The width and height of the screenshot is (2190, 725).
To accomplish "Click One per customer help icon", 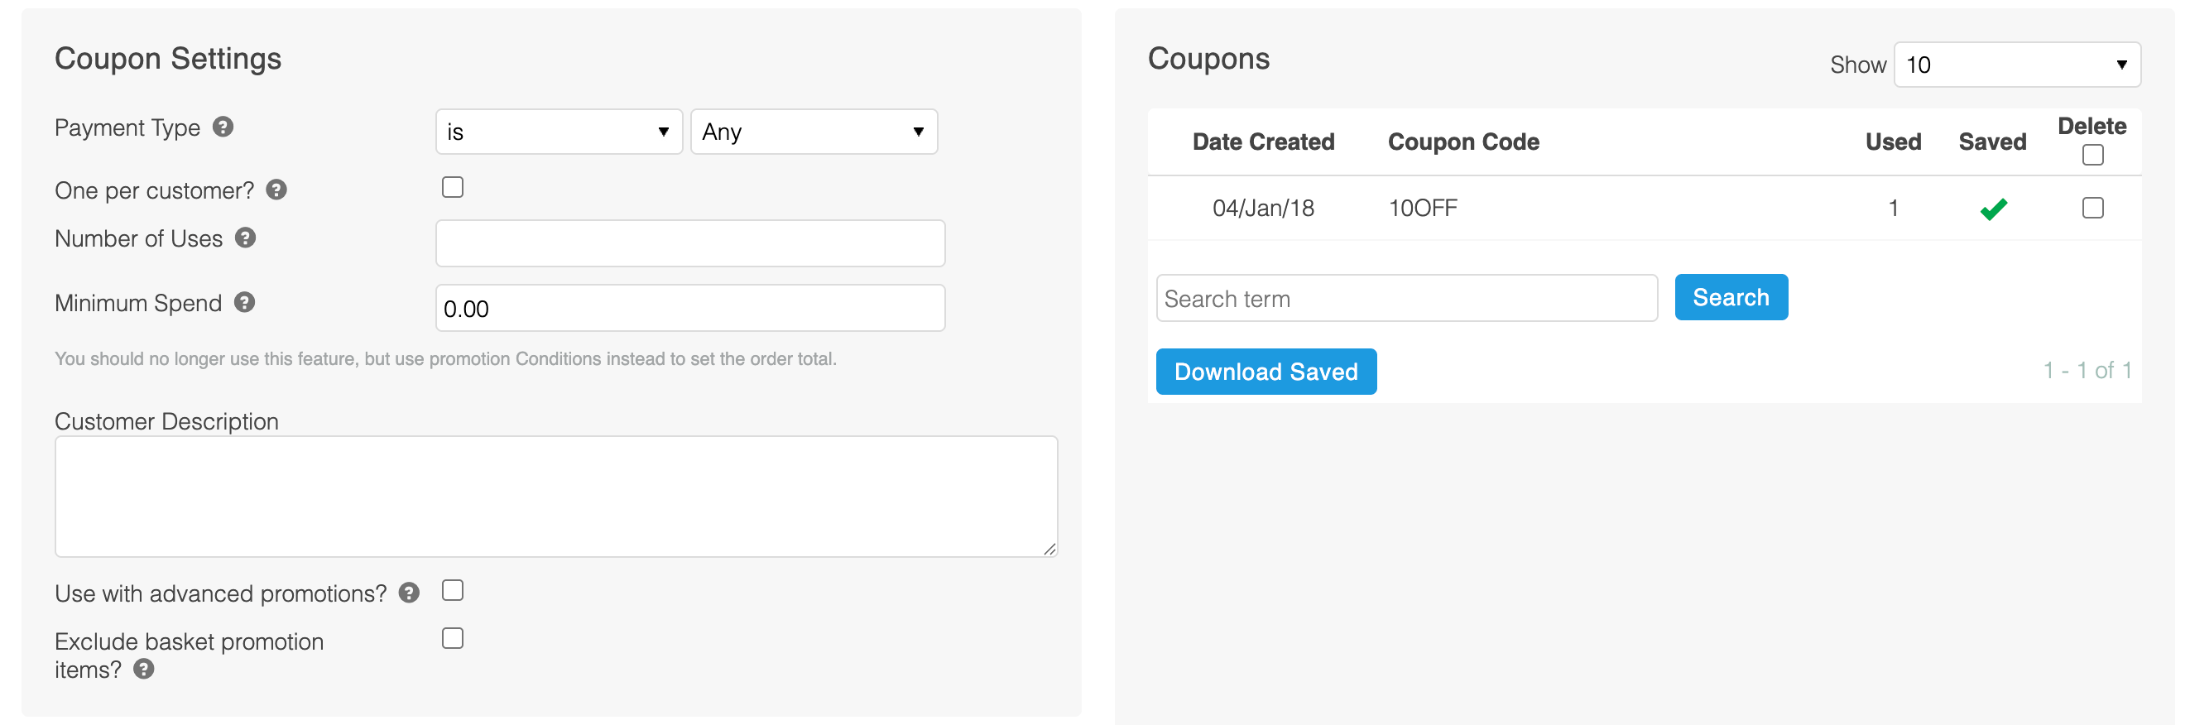I will 276,190.
